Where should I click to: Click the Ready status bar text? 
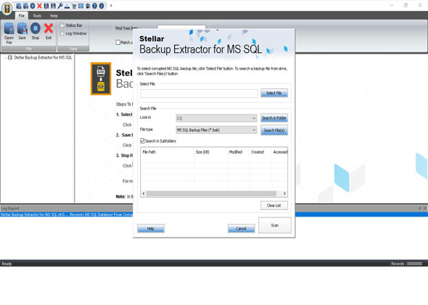(x=7, y=264)
